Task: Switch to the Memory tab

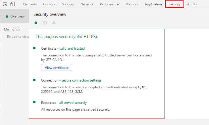Action: 132,4
